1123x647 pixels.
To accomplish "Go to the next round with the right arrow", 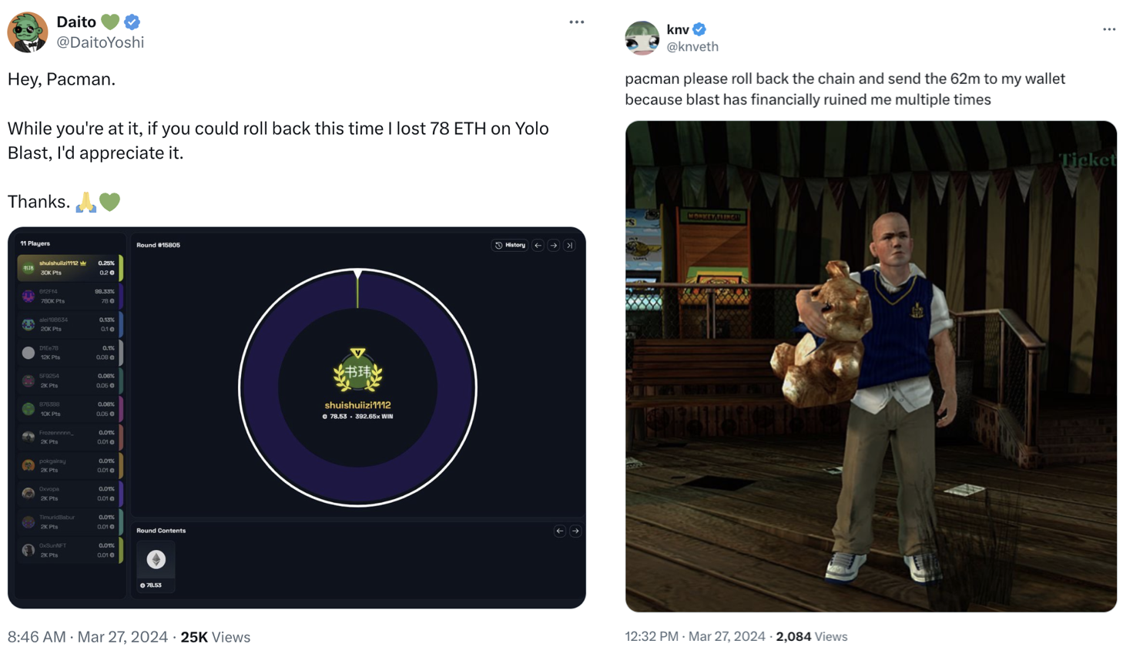I will [554, 245].
